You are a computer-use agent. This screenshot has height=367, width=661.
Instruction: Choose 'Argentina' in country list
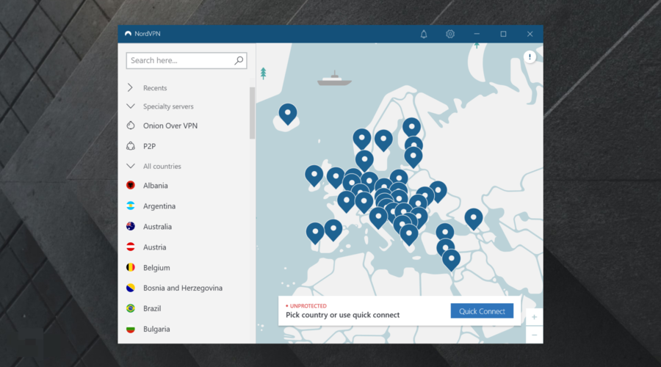click(159, 206)
